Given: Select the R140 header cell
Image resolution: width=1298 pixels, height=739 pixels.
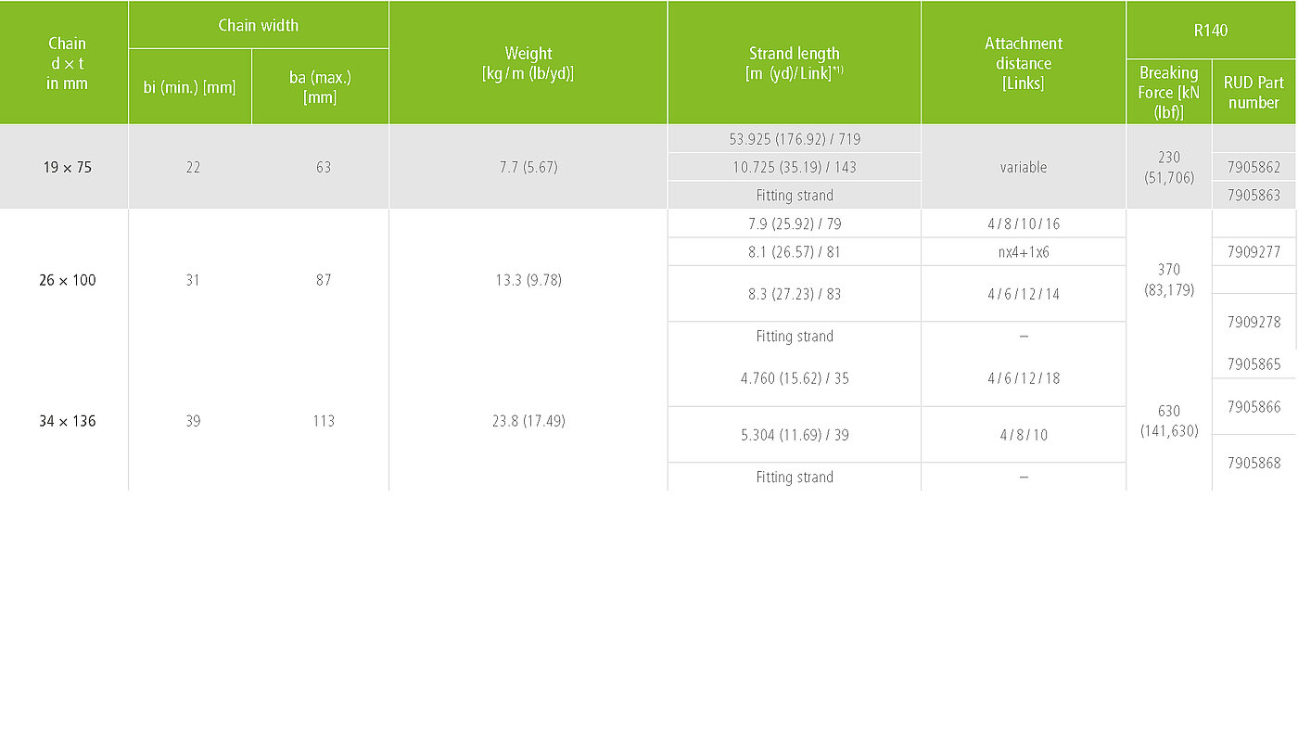Looking at the screenshot, I should pos(1211,30).
